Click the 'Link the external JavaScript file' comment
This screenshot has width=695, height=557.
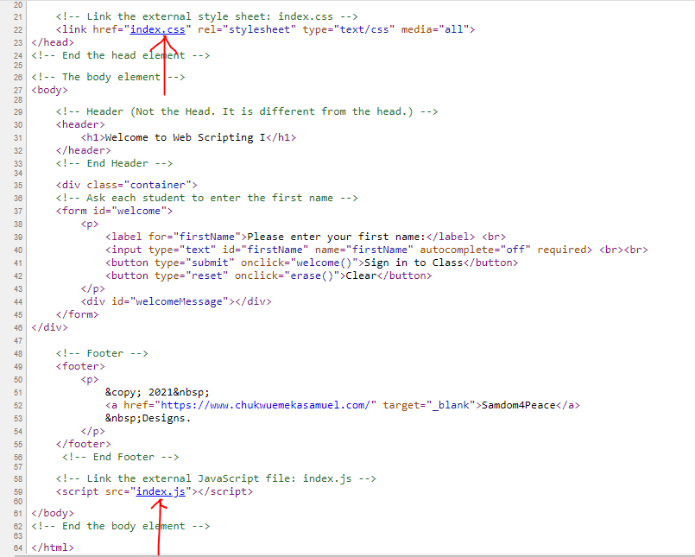(216, 479)
